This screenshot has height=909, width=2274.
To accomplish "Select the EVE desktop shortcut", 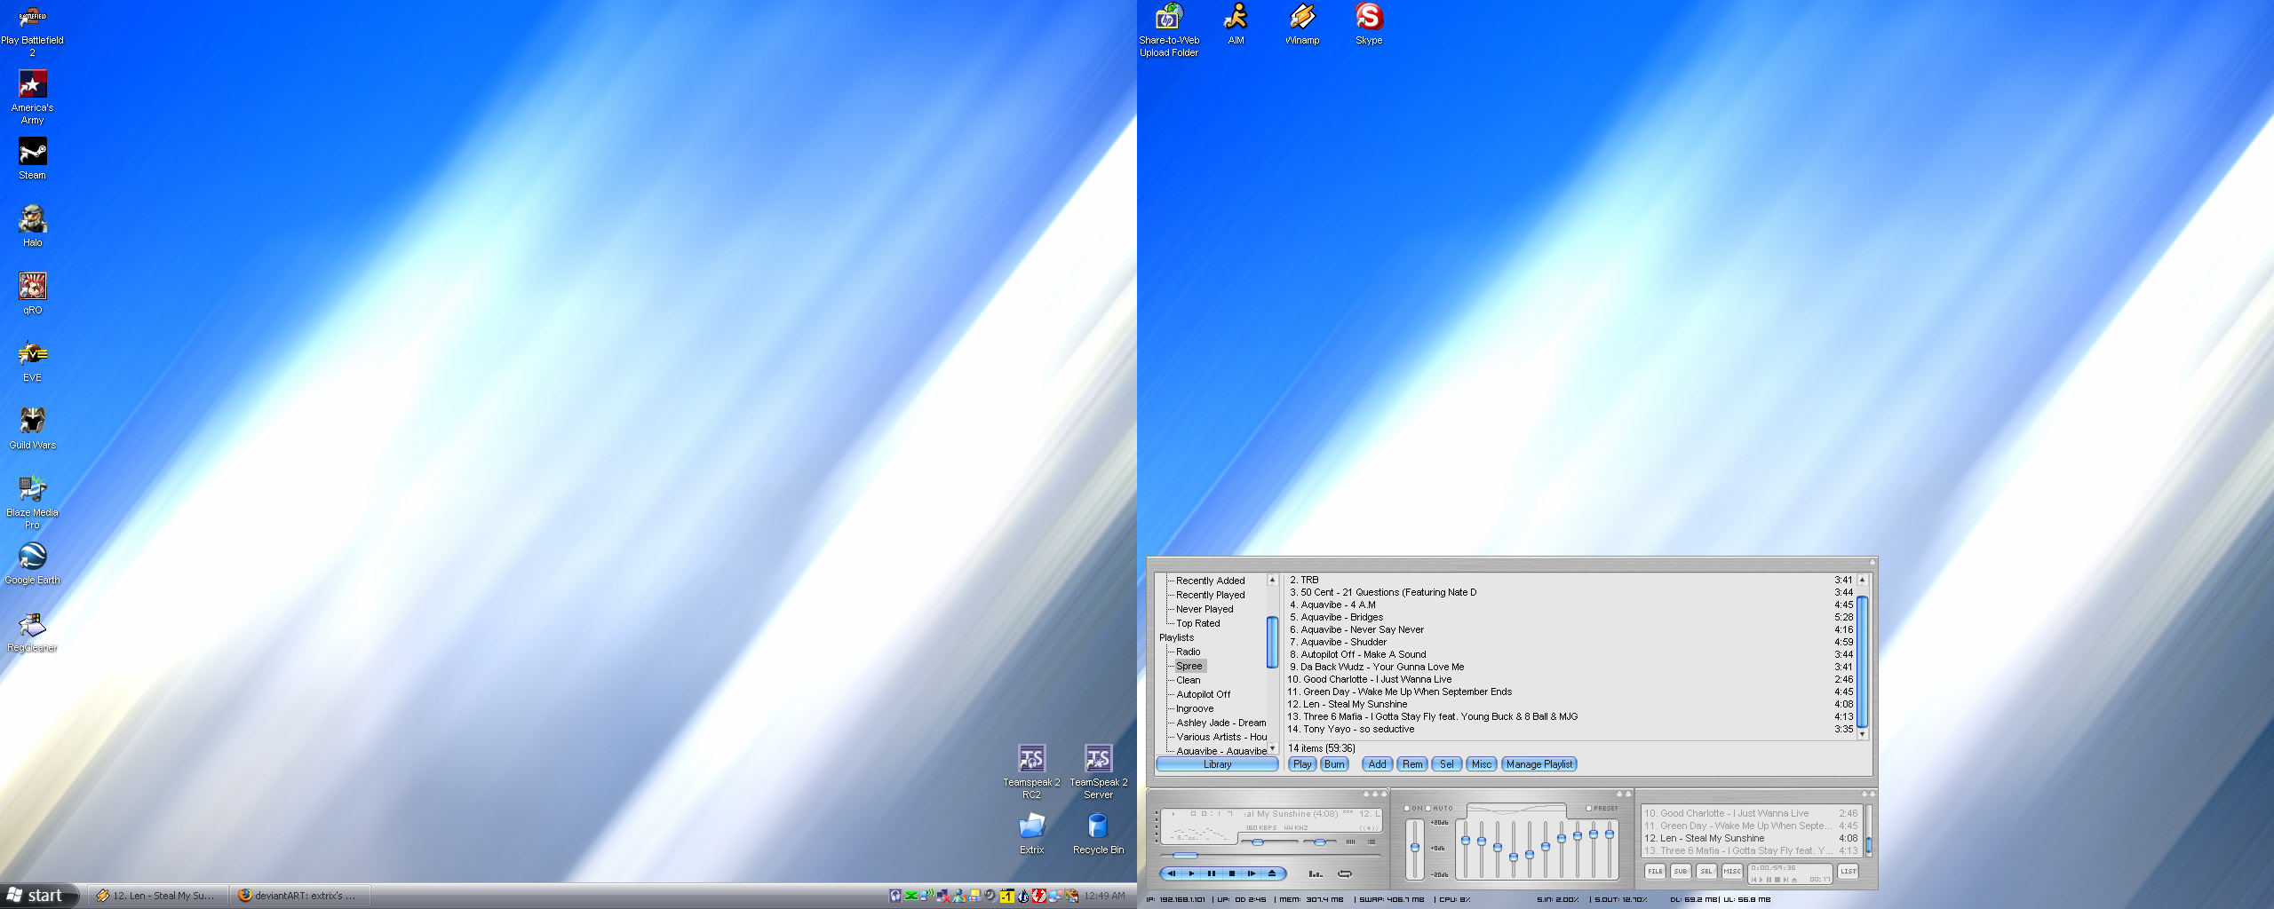I will click(x=32, y=362).
